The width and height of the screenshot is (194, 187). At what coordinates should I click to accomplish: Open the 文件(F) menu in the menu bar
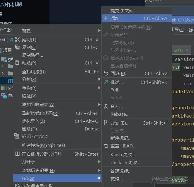6,30
